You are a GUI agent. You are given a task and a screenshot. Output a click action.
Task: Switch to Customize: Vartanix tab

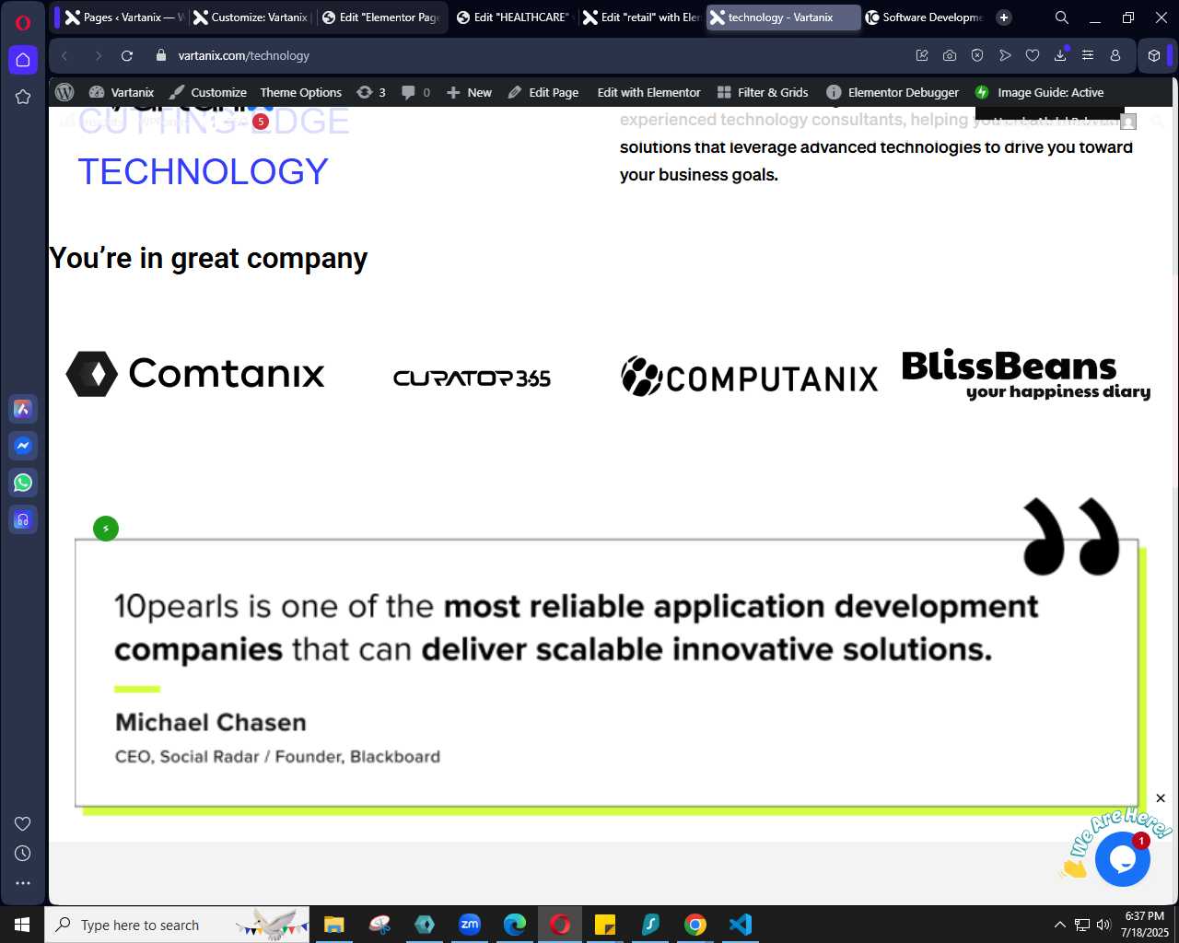251,17
